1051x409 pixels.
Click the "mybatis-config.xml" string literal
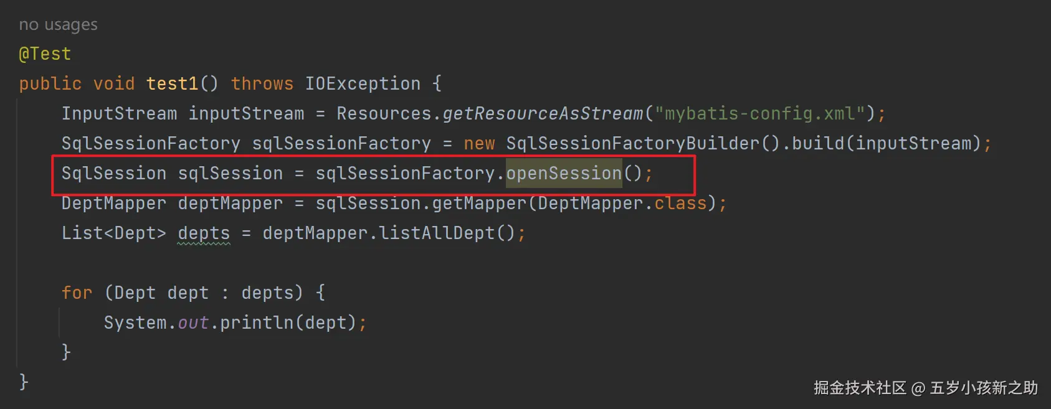click(760, 113)
